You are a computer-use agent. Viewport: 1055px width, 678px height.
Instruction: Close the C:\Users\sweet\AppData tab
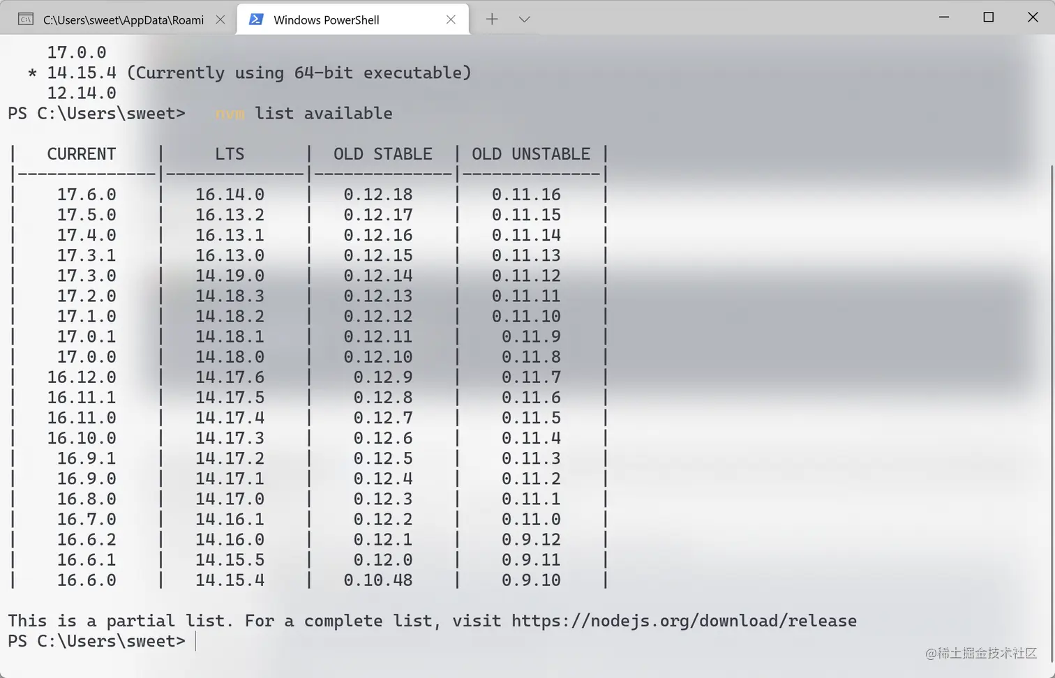pos(220,20)
